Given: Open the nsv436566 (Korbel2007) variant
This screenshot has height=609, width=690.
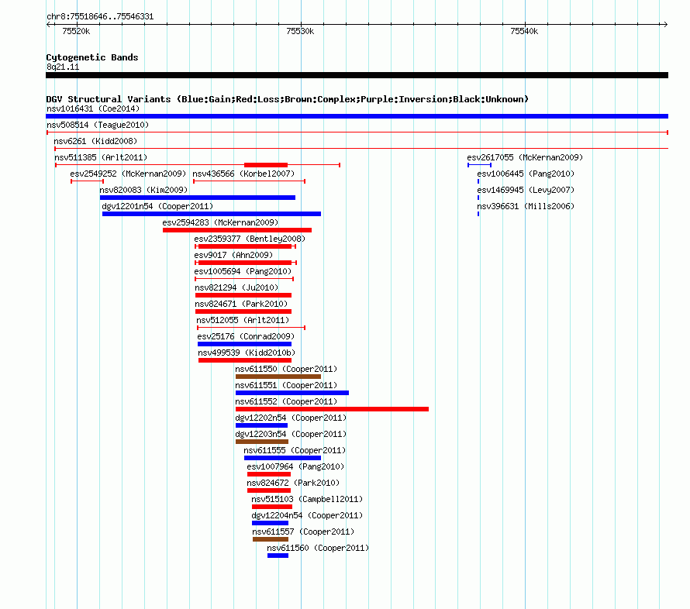Looking at the screenshot, I should click(x=243, y=174).
